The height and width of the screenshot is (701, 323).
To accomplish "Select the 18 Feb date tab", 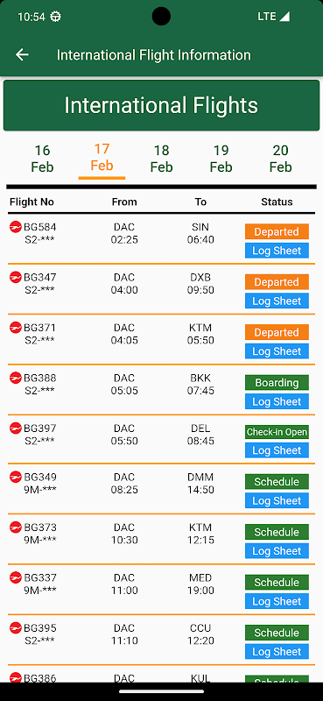I will (161, 159).
